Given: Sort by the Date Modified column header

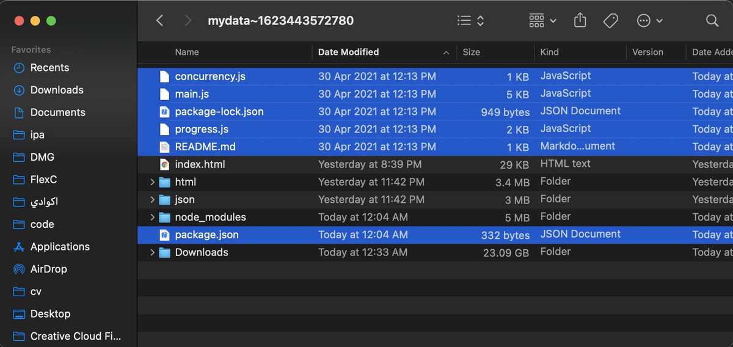Looking at the screenshot, I should coord(348,52).
